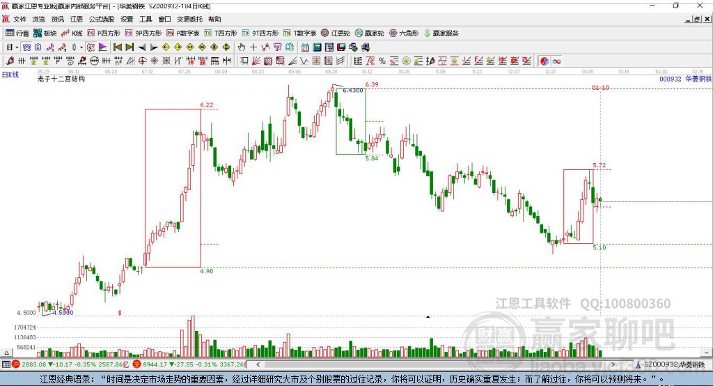Select the zigzag wave line tool

coord(304,61)
